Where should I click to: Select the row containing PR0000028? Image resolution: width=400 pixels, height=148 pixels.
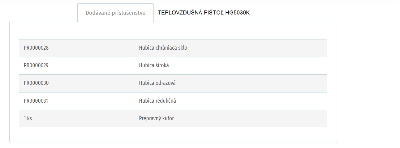[x=173, y=48]
